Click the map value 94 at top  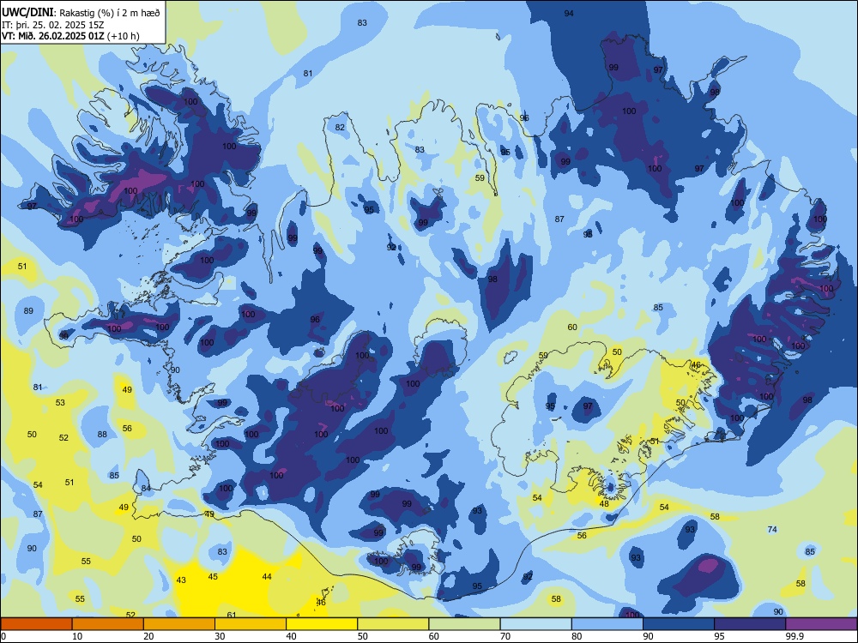[569, 13]
